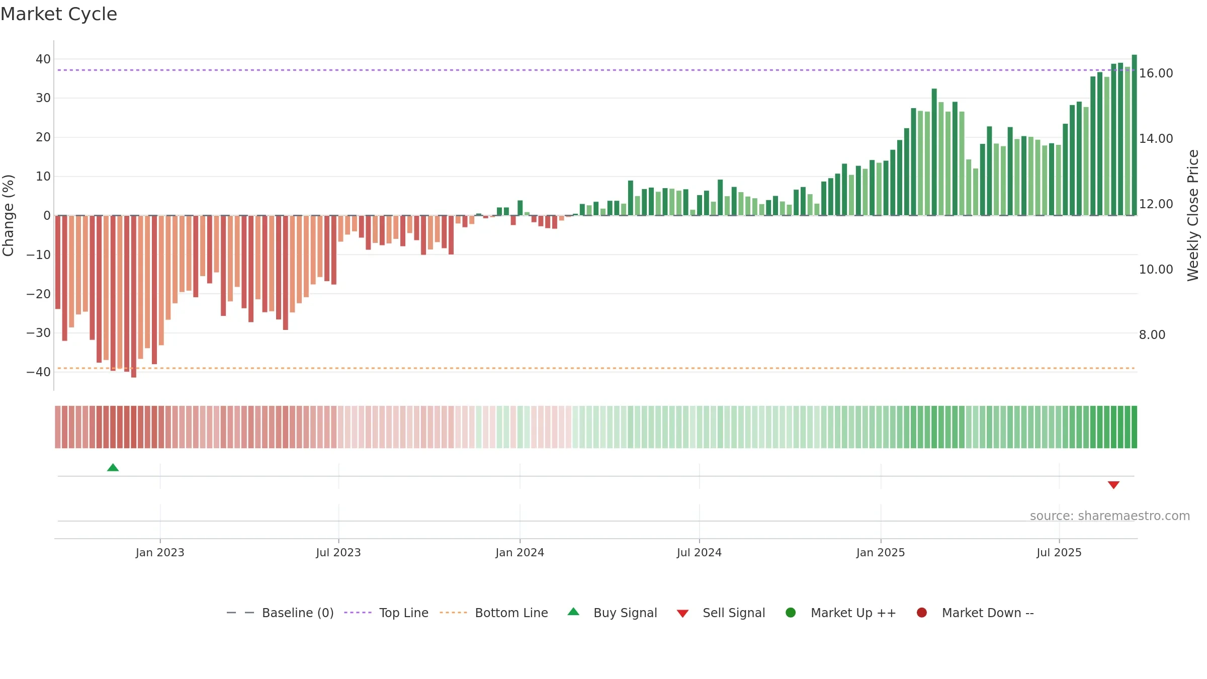Click the tallest green bar at chart's right end

pos(1134,135)
